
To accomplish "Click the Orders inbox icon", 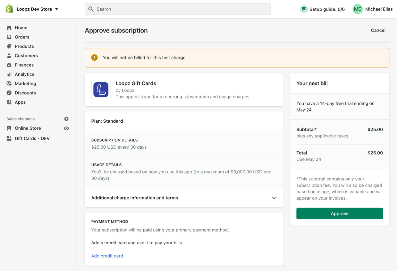I will pos(9,37).
